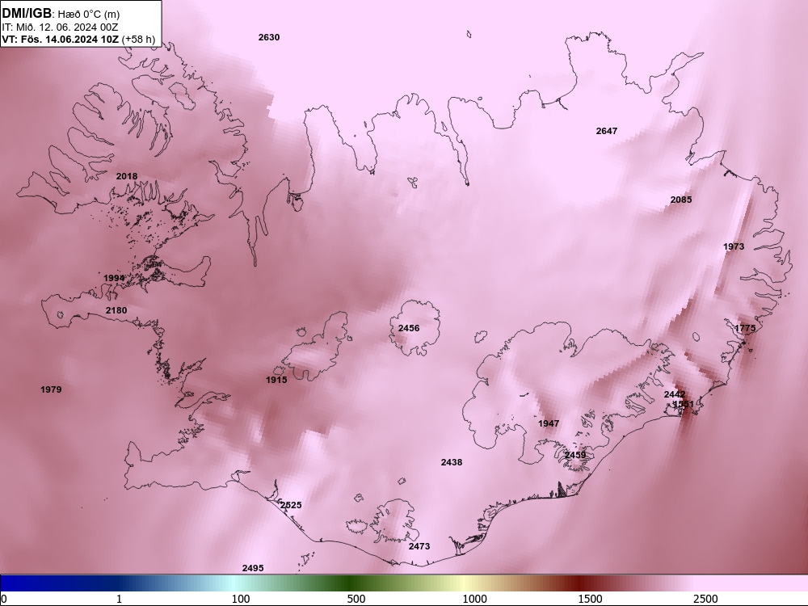
Task: Click the 1915 label near Langjökull
Action: pyautogui.click(x=276, y=380)
